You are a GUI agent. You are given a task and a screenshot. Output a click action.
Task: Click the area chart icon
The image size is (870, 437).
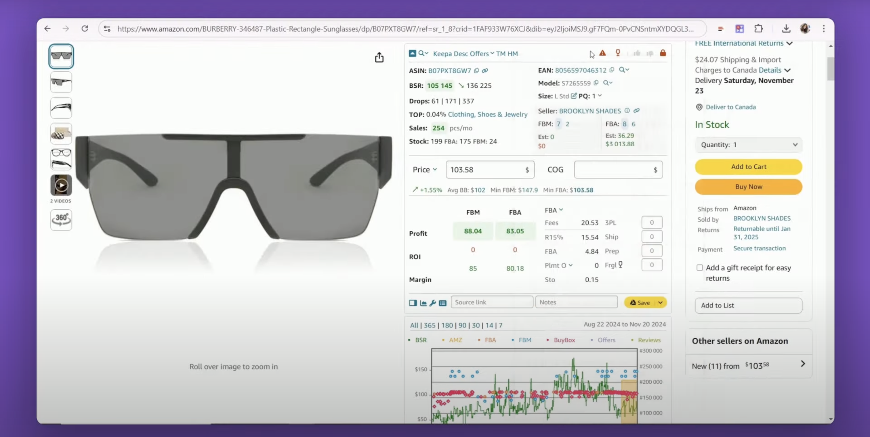(x=423, y=303)
